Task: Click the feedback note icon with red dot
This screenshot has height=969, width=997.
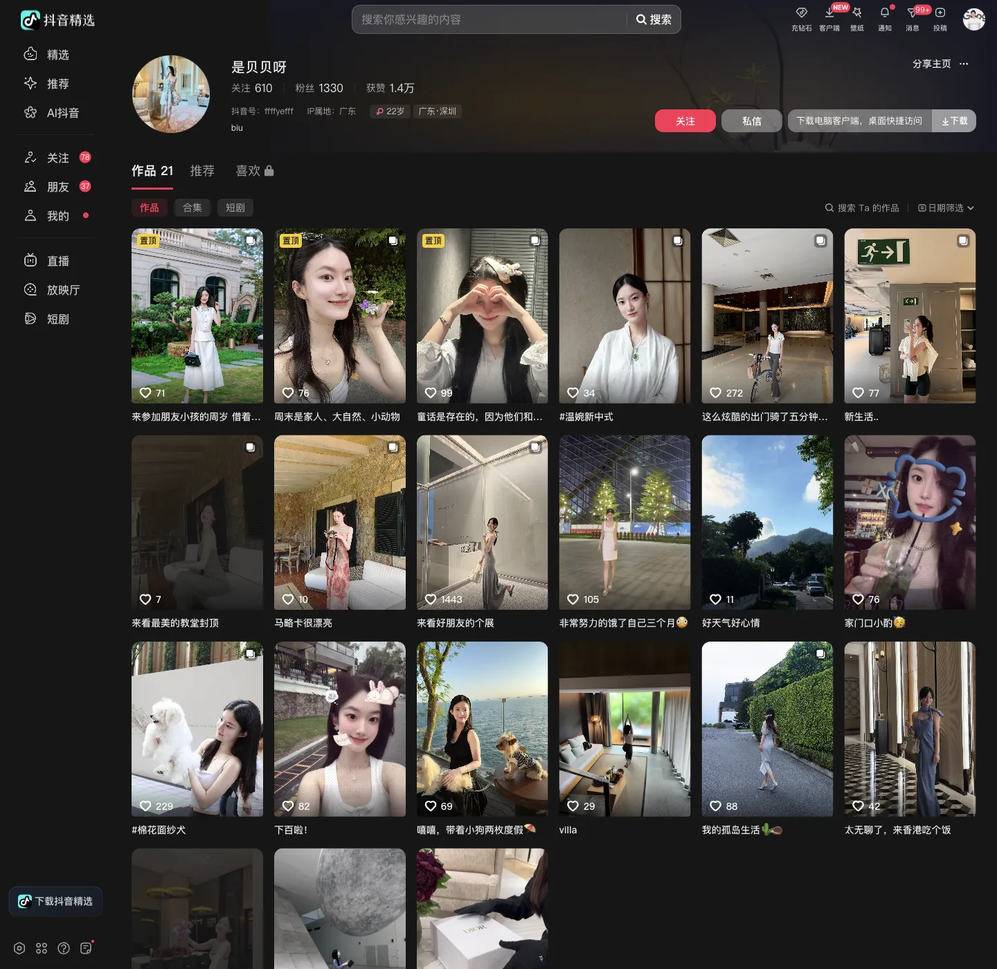Action: (x=86, y=948)
